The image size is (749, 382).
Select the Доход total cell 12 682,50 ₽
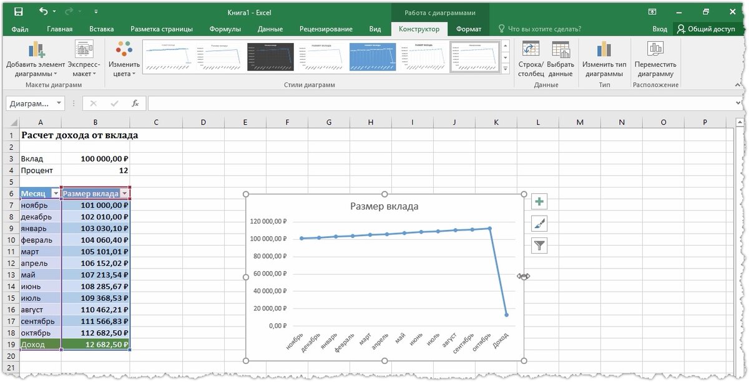point(95,344)
